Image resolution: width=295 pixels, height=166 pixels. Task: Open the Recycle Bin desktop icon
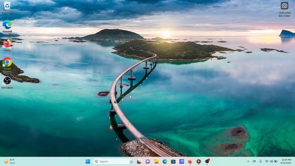7,6
